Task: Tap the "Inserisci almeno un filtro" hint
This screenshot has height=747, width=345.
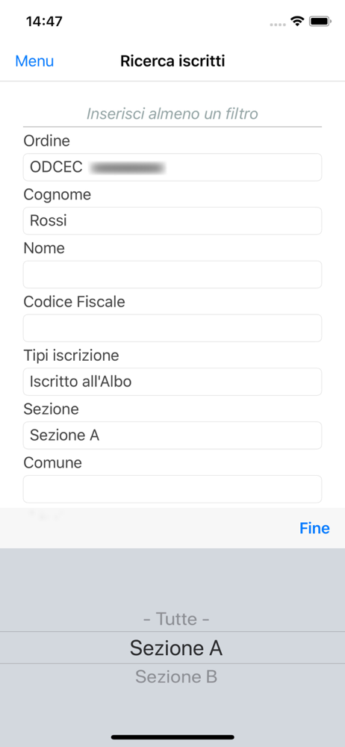Action: coord(172,114)
